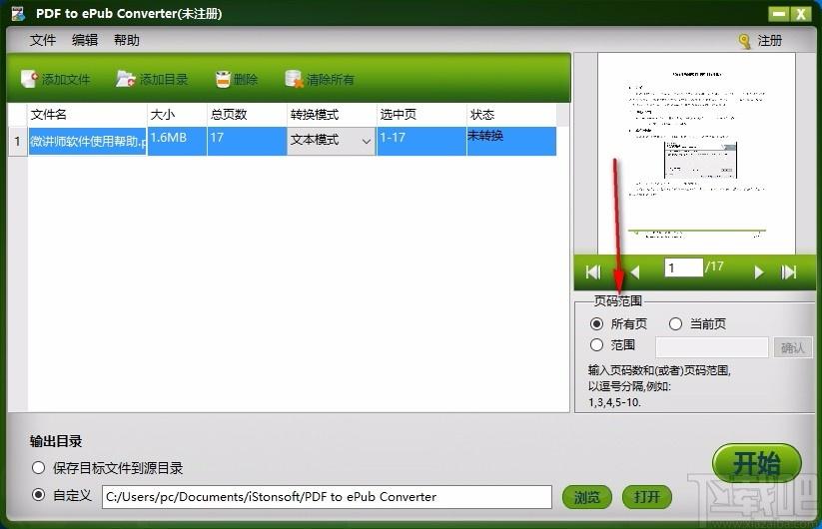This screenshot has height=529, width=822.
Task: Choose 保存目标文件到源目录 option
Action: (38, 468)
